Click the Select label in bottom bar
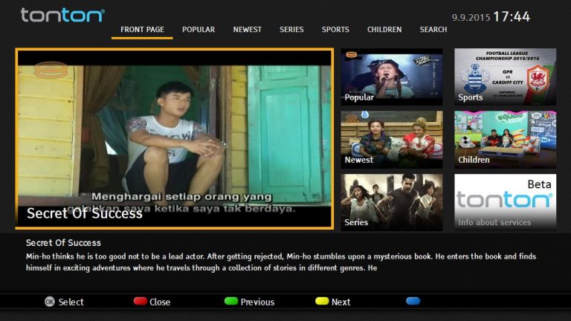This screenshot has height=321, width=571. click(71, 302)
